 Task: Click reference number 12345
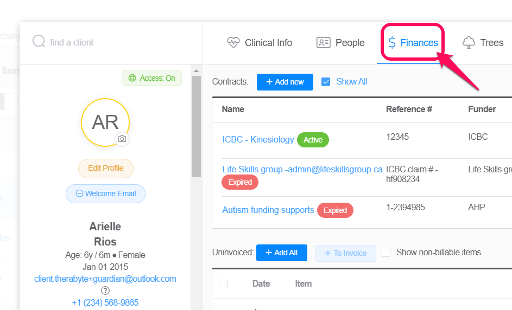[397, 137]
